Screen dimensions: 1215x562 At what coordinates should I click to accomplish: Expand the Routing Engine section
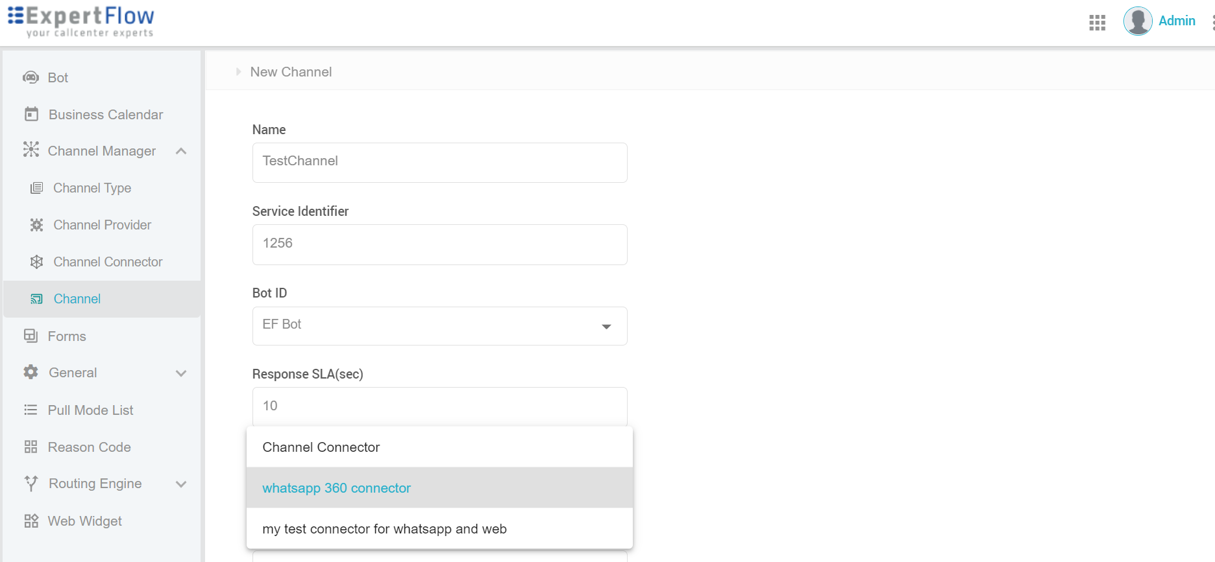click(x=180, y=484)
